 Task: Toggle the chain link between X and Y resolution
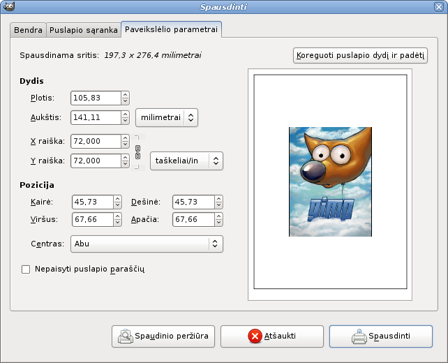(137, 151)
